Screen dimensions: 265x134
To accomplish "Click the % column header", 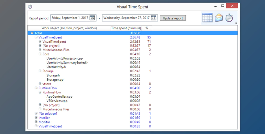I will pos(147,28).
